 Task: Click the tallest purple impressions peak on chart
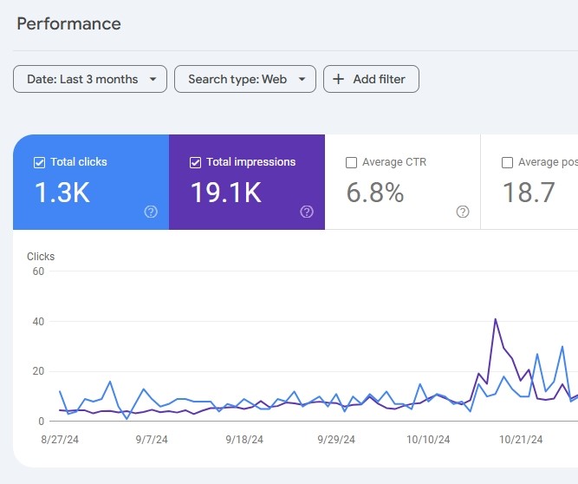495,319
